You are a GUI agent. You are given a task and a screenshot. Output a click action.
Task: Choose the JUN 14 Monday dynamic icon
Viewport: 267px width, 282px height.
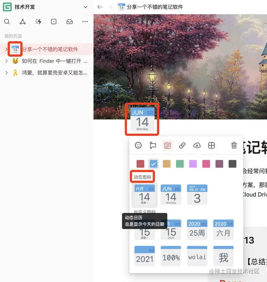171,195
